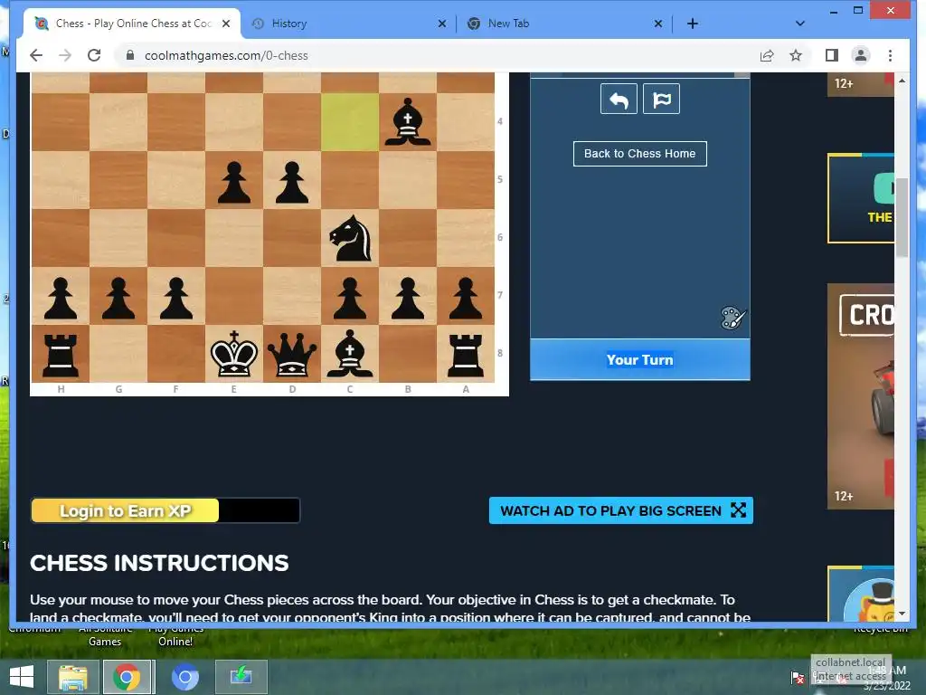Click the undo move arrow button
The width and height of the screenshot is (926, 695).
point(619,99)
